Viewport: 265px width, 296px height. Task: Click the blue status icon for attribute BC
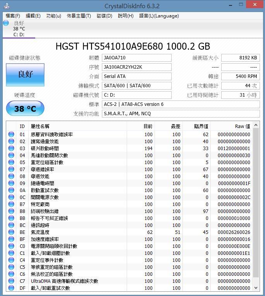click(x=11, y=225)
